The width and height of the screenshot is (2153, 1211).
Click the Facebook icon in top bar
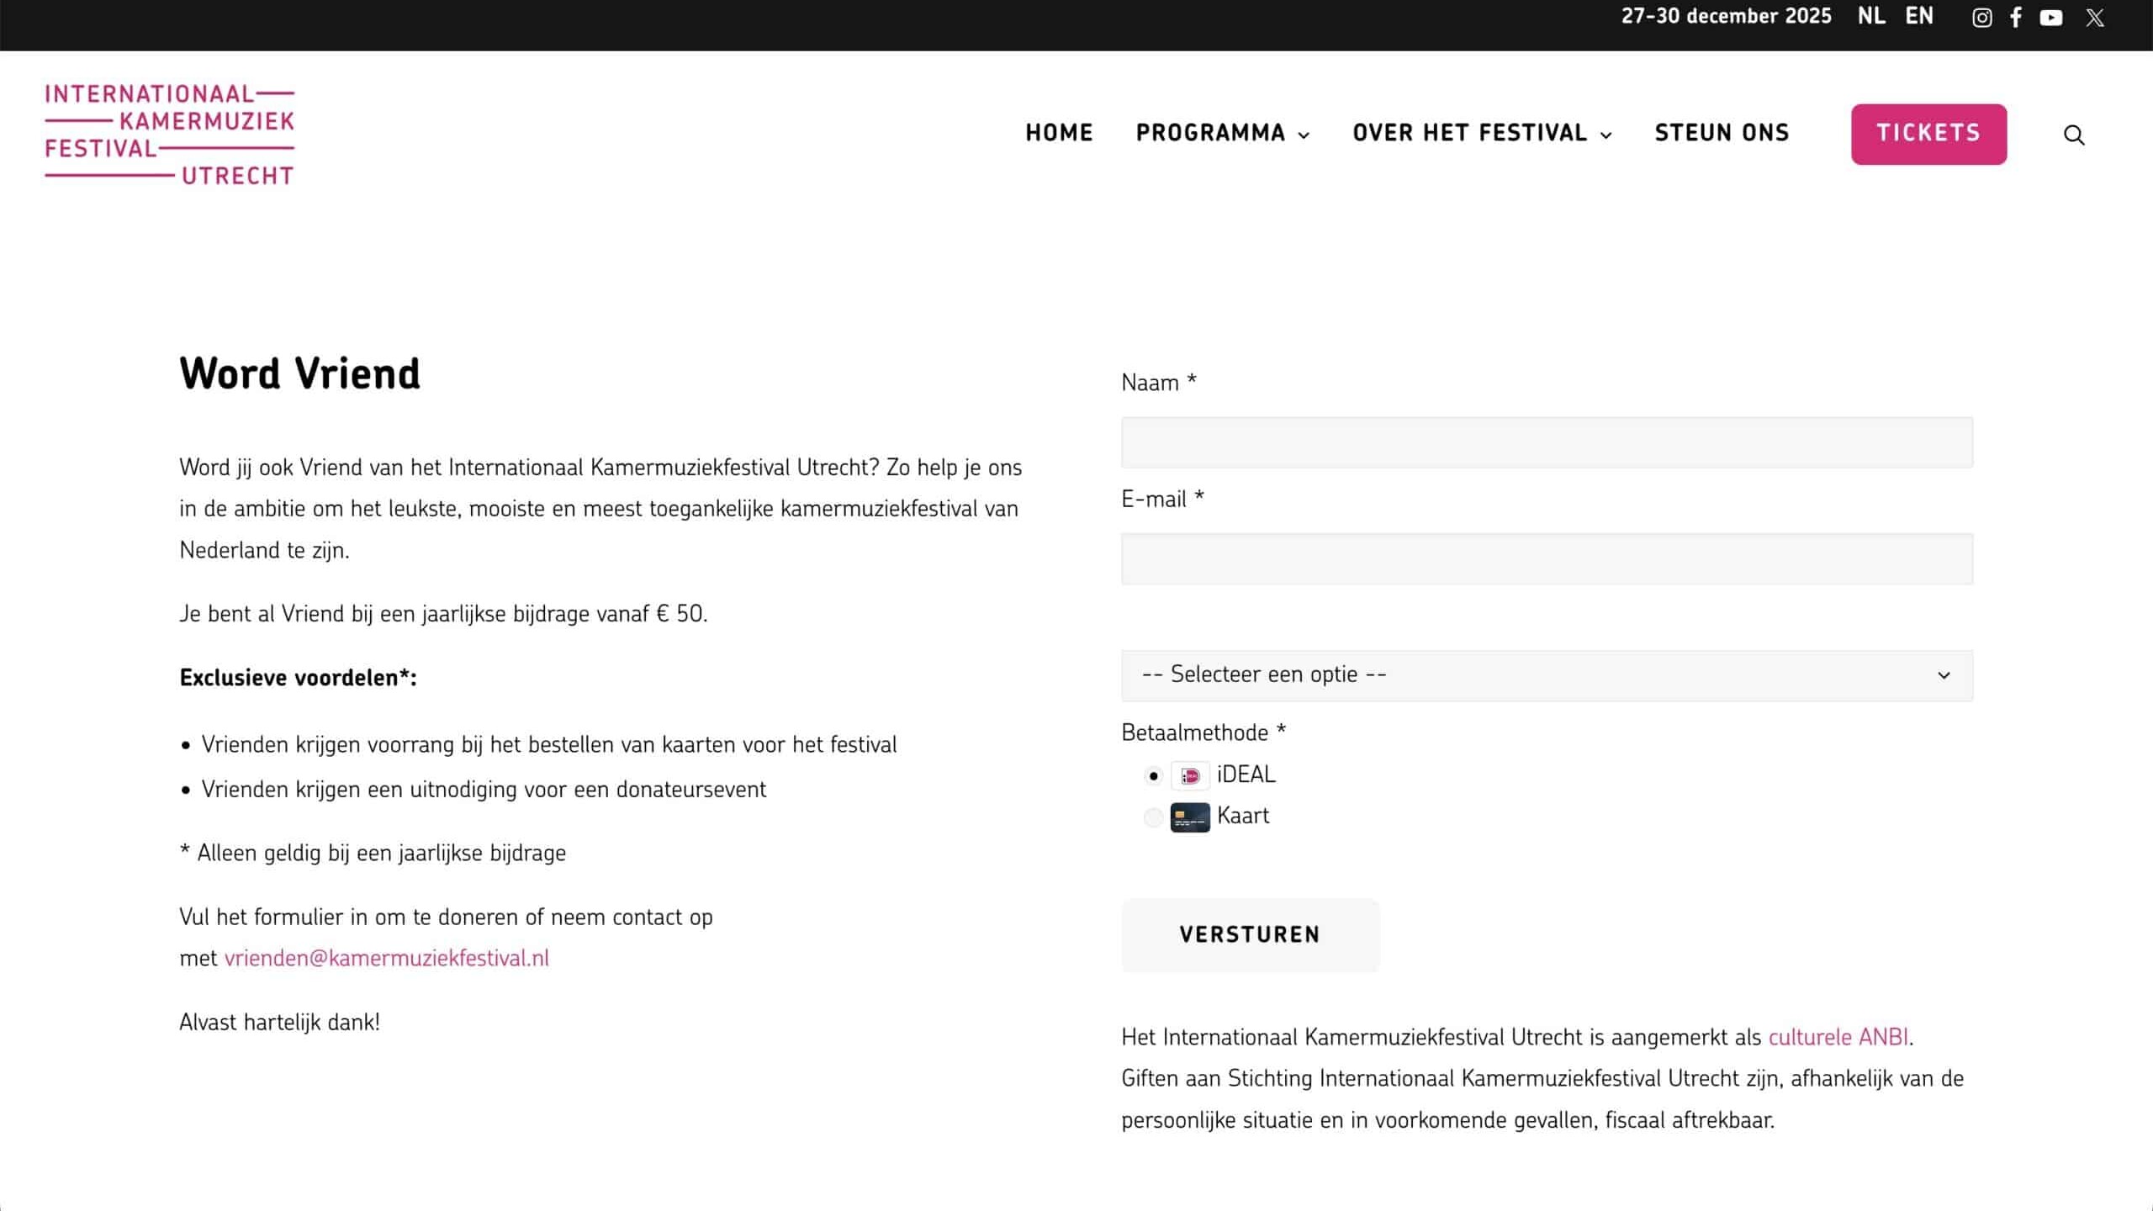click(x=2016, y=18)
